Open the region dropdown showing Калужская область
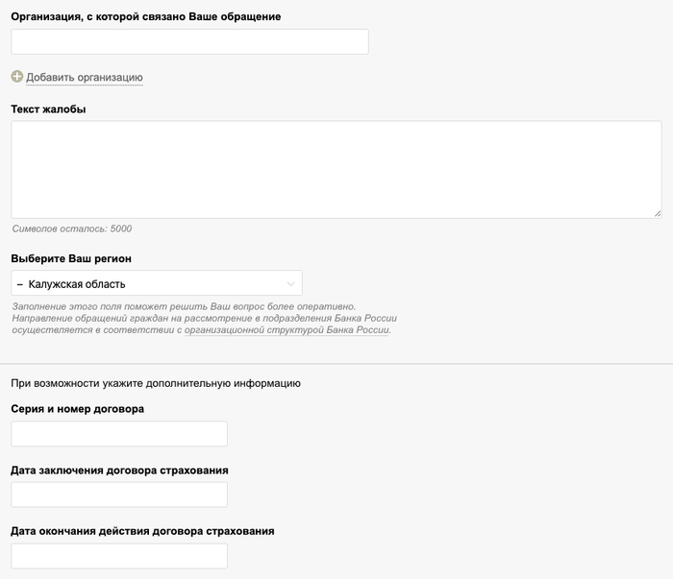Screen dimensions: 673x579 coord(157,283)
